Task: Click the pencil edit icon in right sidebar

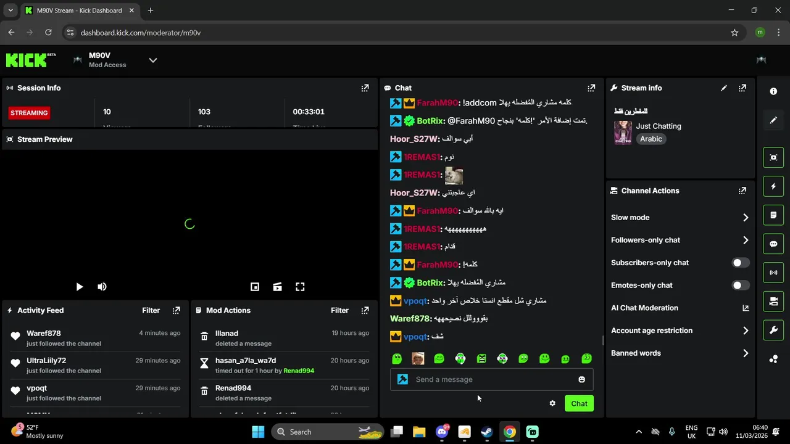Action: coord(773,120)
